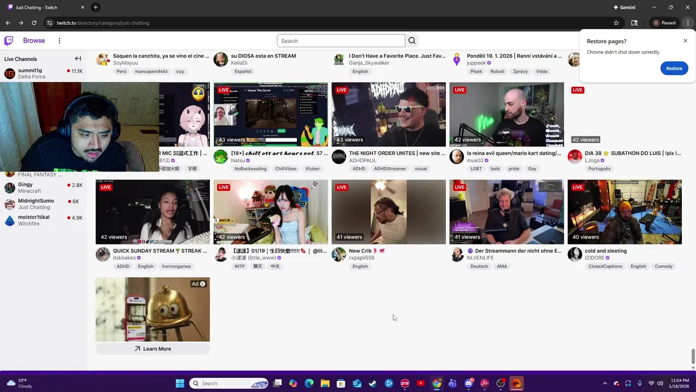The height and width of the screenshot is (392, 696).
Task: Open 'New Crib' stream title
Action: pos(367,251)
